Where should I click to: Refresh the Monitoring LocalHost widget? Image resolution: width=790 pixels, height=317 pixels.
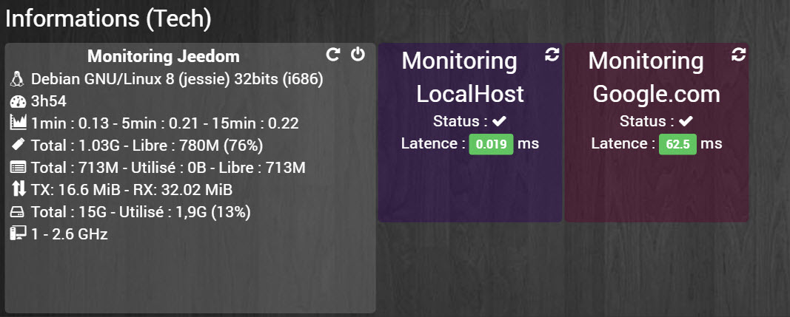[x=552, y=55]
